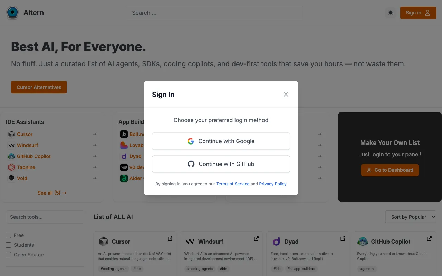This screenshot has height=276, width=442.
Task: Open the Void link
Action: [22, 178]
